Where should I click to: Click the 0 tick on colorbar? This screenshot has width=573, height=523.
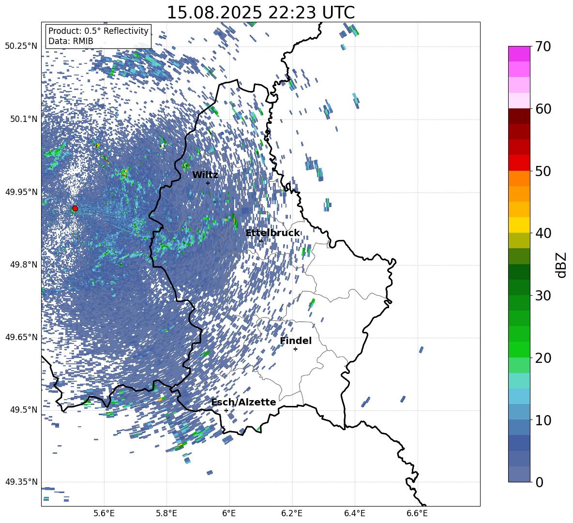539,482
